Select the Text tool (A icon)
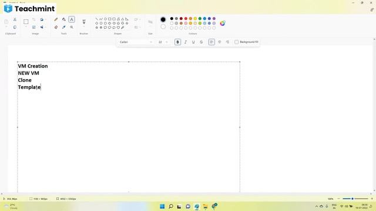 [72, 19]
